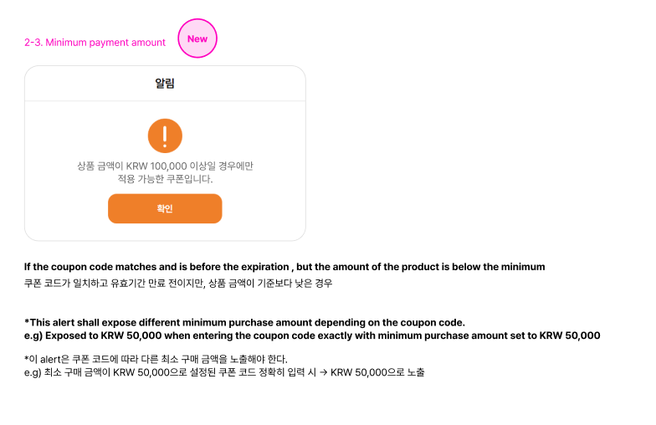Select bold example "e.g) Exposed to KRW 50,000"
656x425 pixels.
pos(312,335)
